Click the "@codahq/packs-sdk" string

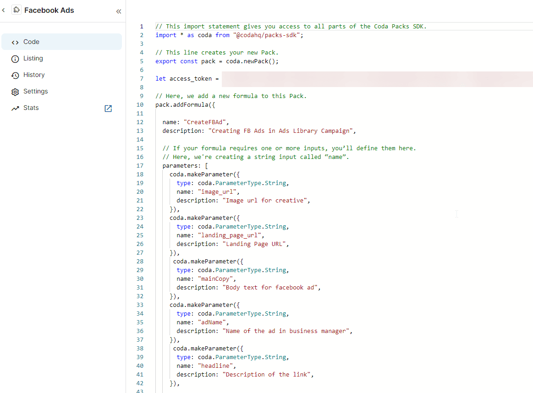(x=267, y=35)
